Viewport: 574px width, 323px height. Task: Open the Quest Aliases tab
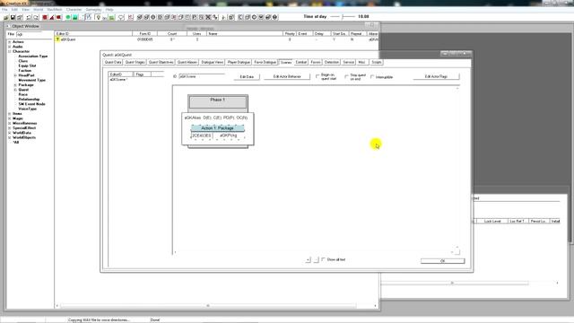click(x=187, y=62)
